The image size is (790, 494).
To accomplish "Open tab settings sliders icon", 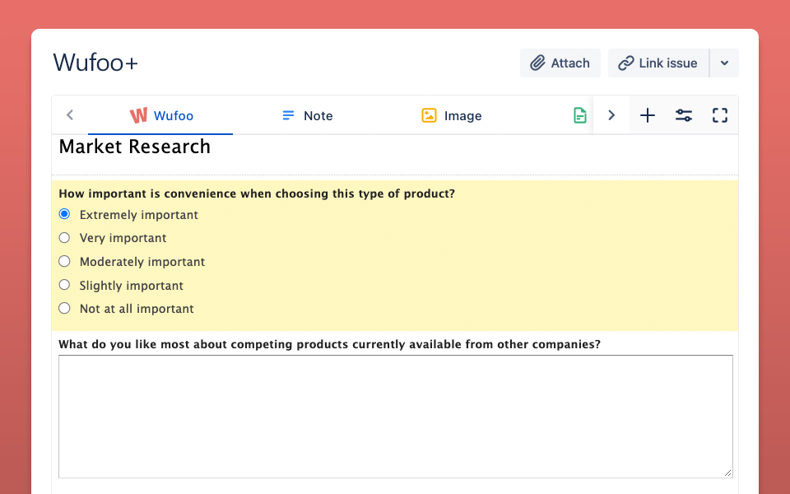I will point(684,115).
